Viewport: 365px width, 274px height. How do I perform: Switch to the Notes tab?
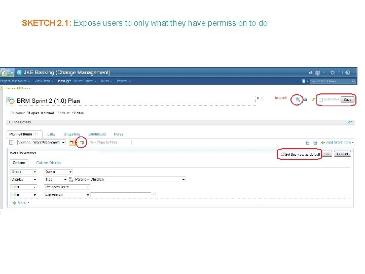(x=119, y=134)
